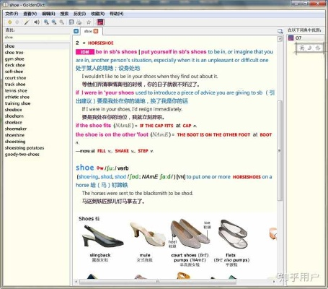Toggle the red dictionary group icon in toolbar
The image size is (328, 289).
click(100, 22)
